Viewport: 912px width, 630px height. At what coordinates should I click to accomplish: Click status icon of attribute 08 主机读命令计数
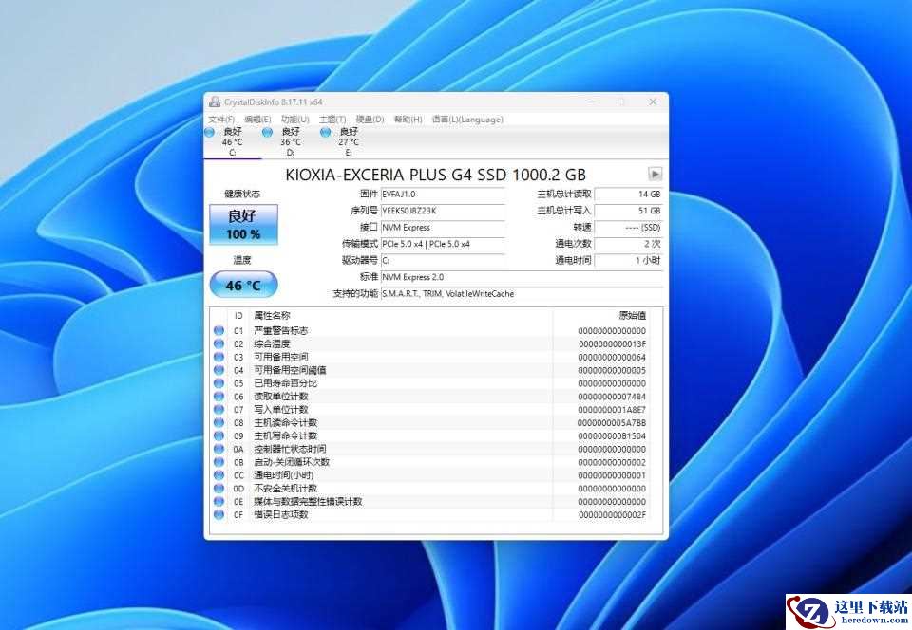[218, 423]
